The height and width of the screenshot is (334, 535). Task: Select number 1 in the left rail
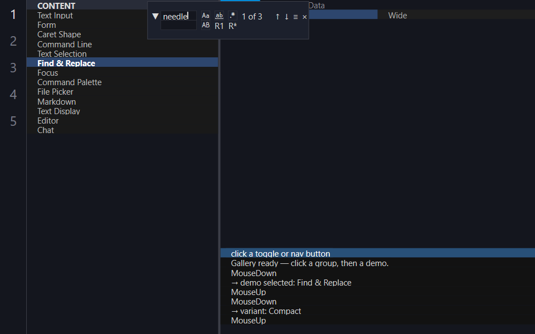[x=13, y=14]
